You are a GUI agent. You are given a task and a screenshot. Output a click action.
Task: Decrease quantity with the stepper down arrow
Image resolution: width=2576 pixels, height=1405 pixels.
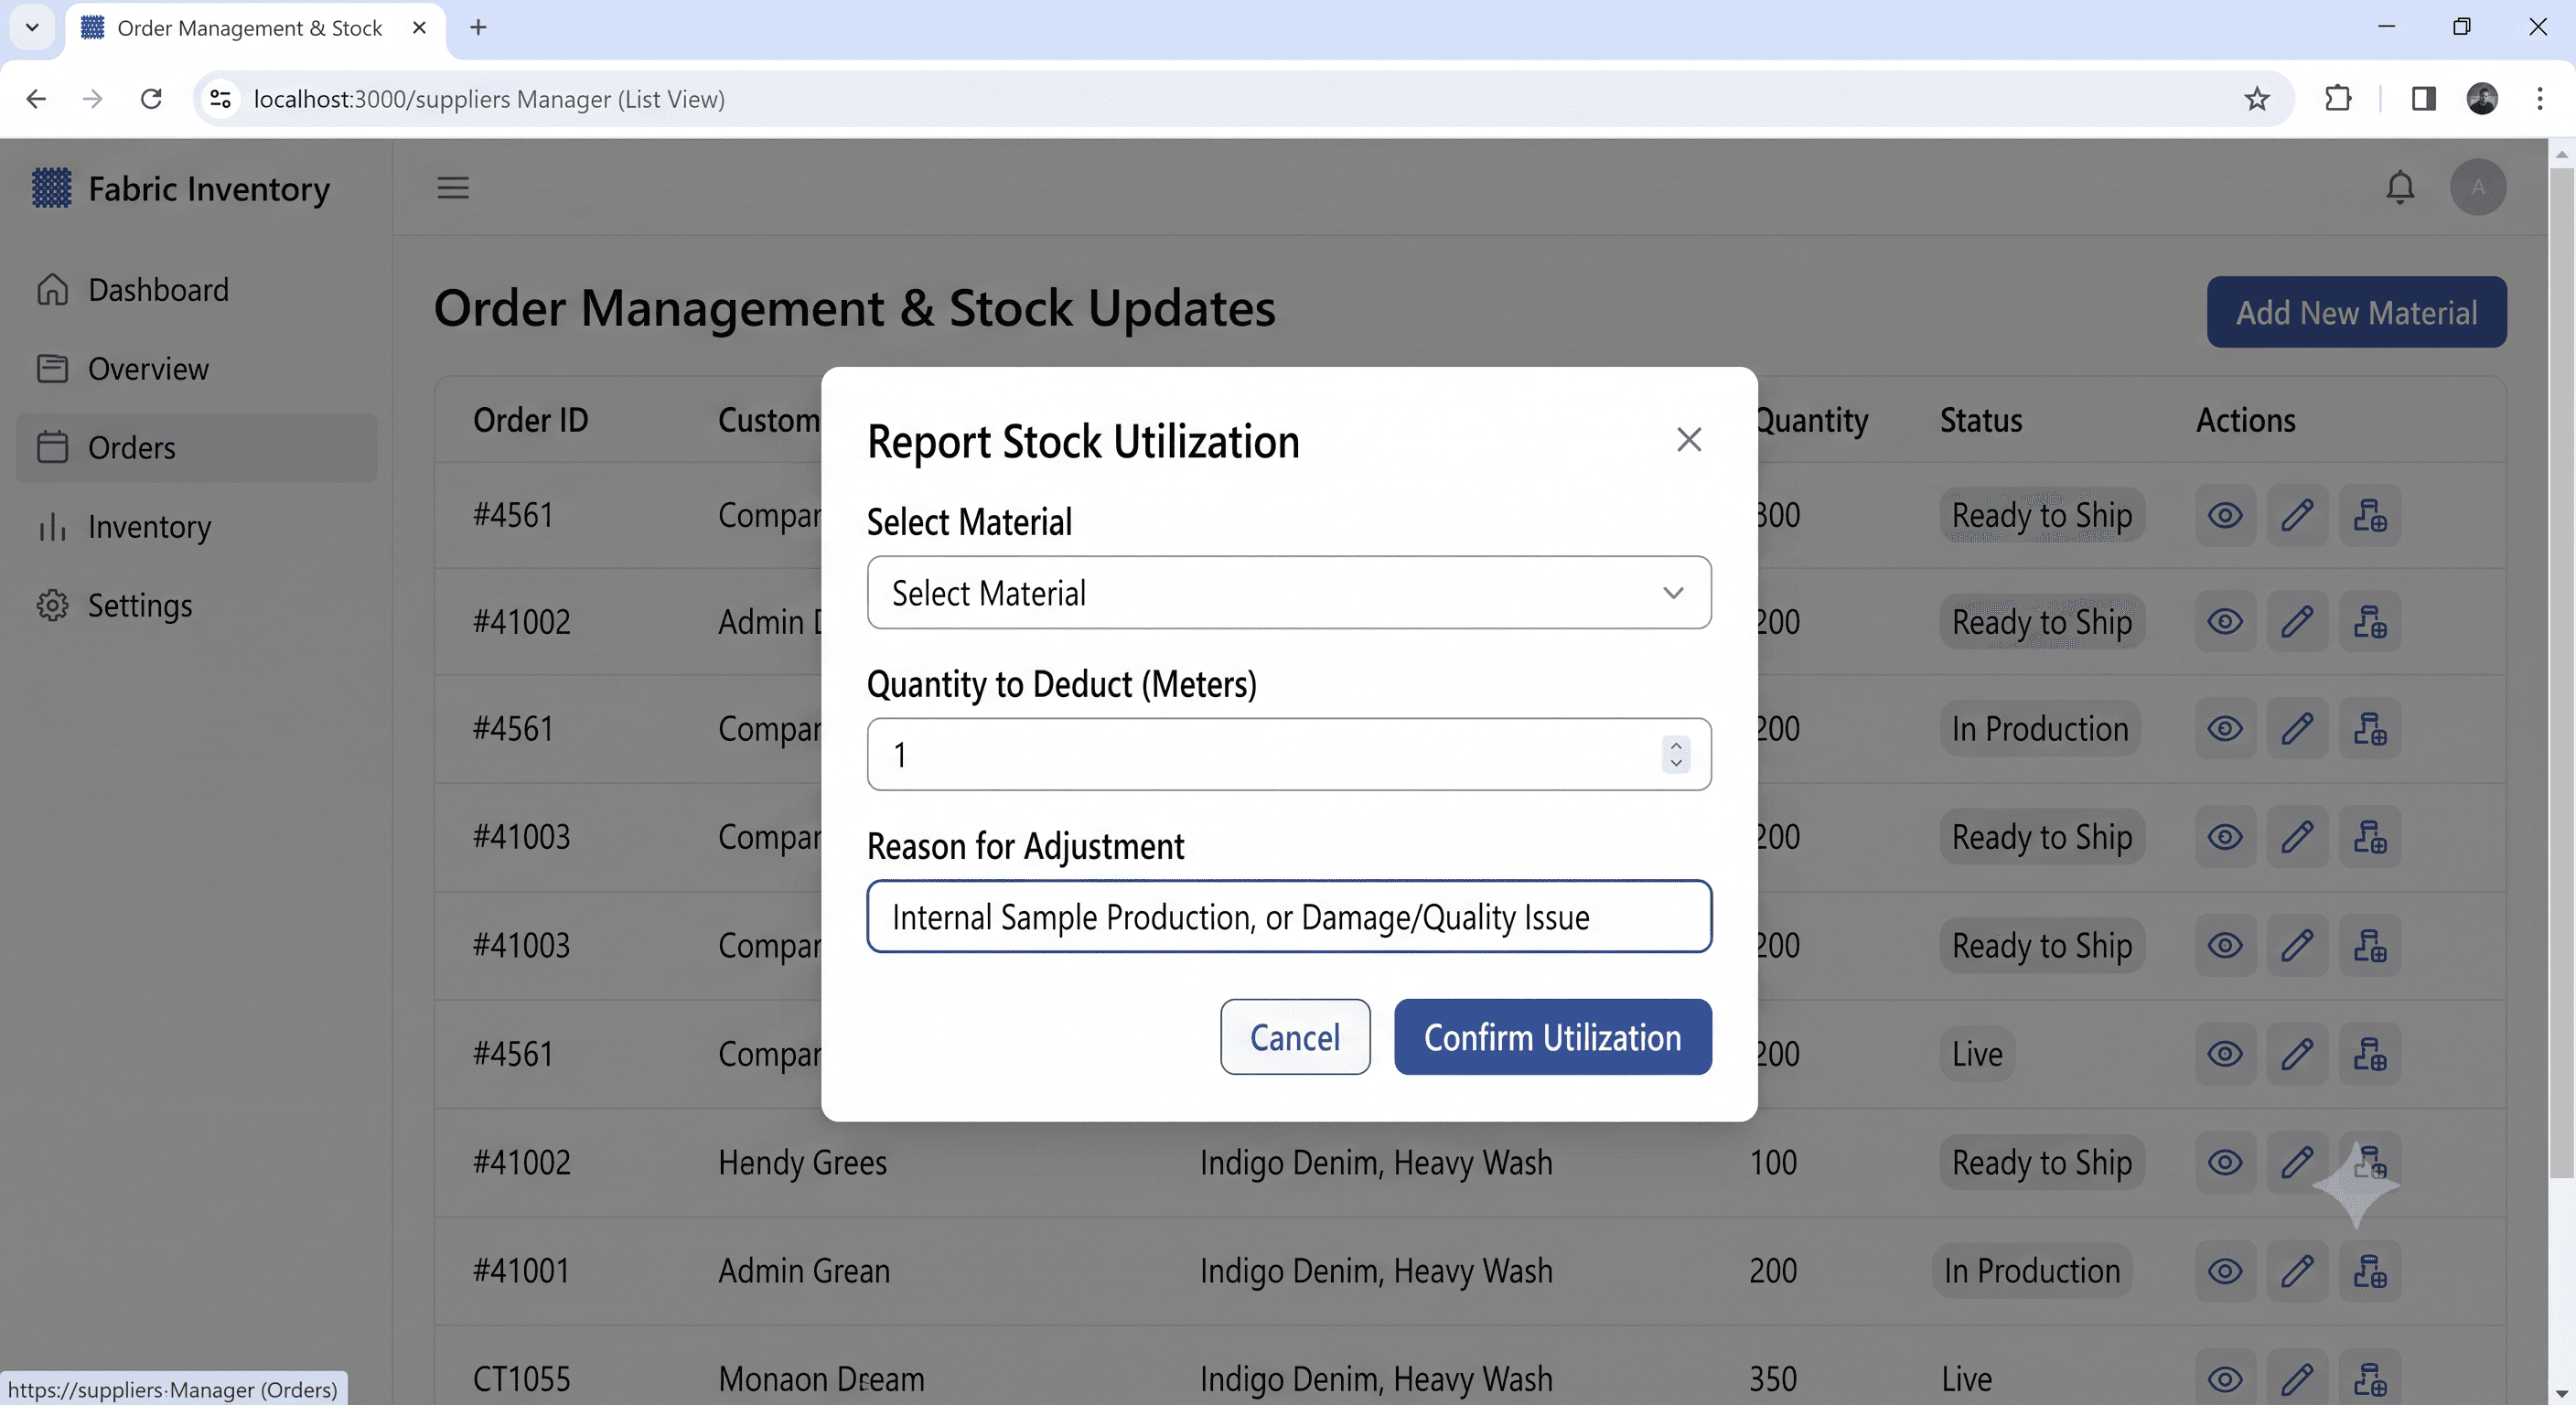coord(1676,763)
